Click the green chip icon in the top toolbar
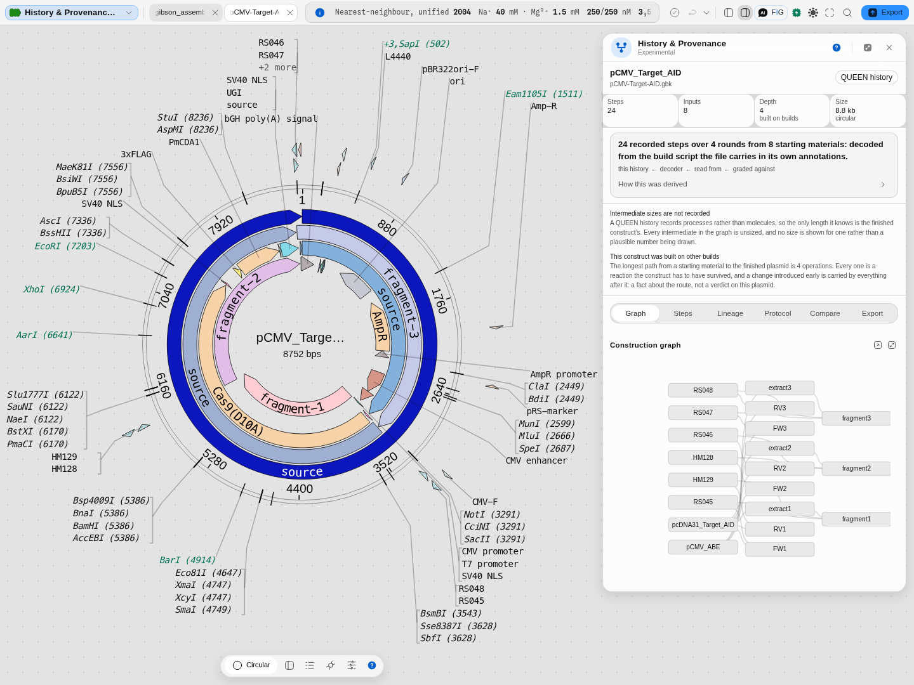The width and height of the screenshot is (914, 685). 797,13
